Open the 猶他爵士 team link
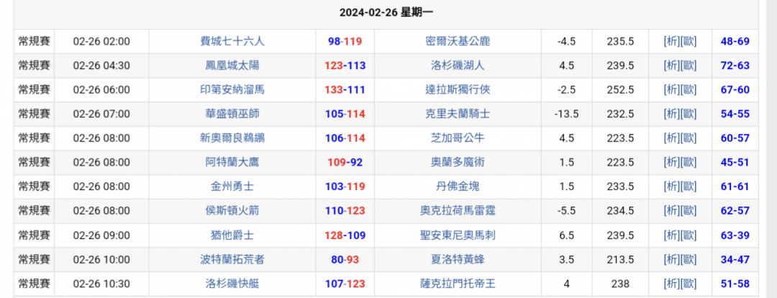The width and height of the screenshot is (777, 298). (x=232, y=235)
